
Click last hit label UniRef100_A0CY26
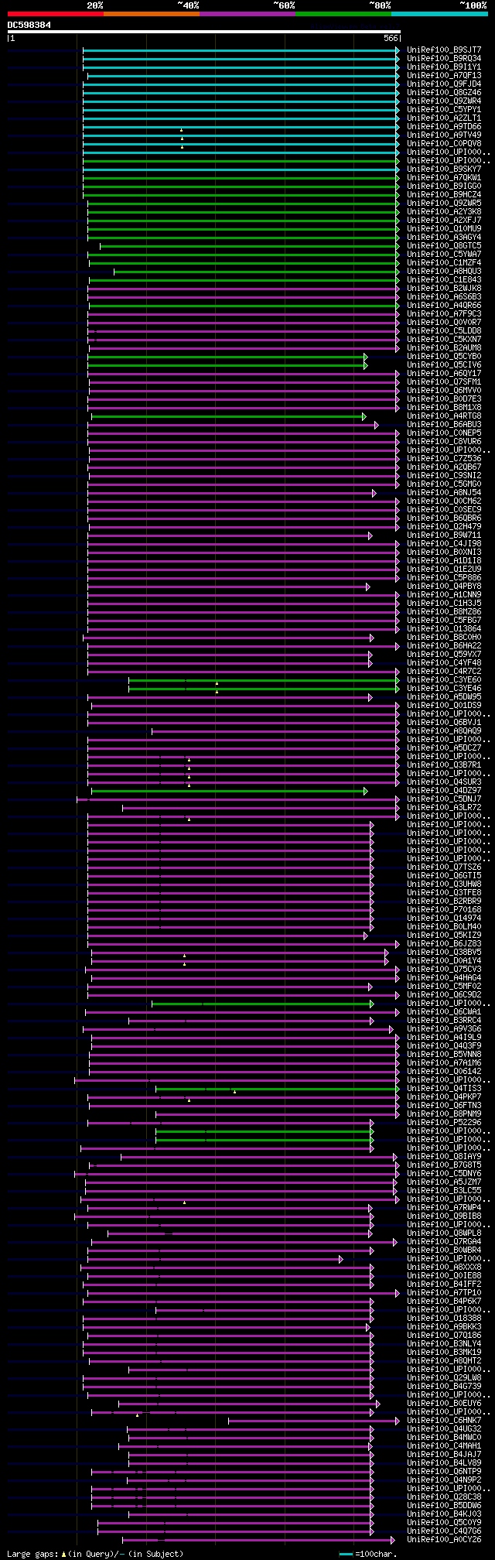click(x=444, y=1540)
